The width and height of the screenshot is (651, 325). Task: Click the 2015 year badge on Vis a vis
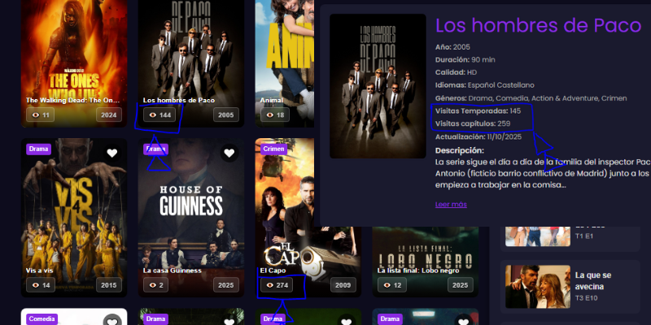pos(109,285)
